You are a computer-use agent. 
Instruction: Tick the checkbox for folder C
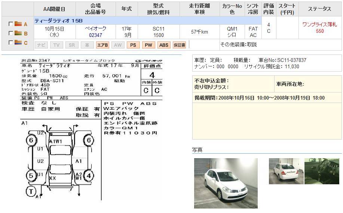pyautogui.click(x=10, y=43)
